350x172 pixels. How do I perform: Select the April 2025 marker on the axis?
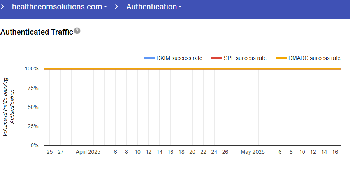pyautogui.click(x=88, y=152)
